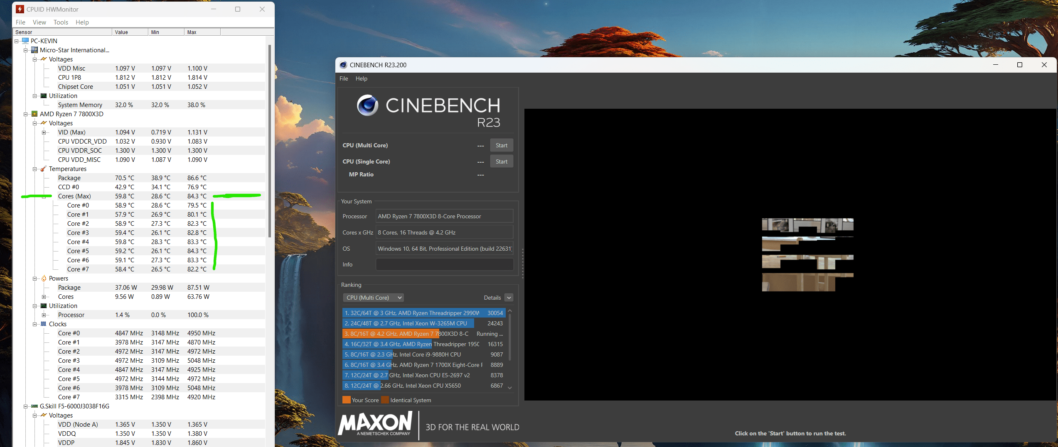Click the Info input field
1058x447 pixels.
[445, 264]
